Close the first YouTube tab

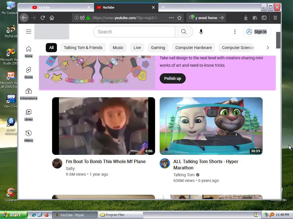pos(89,7)
